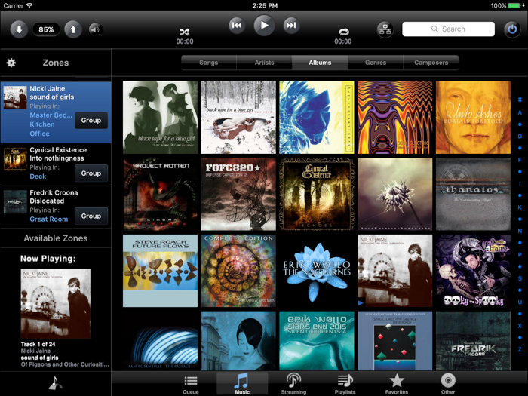Screen dimensions: 528x396
Task: Open the Available Zones section
Action: (x=56, y=238)
